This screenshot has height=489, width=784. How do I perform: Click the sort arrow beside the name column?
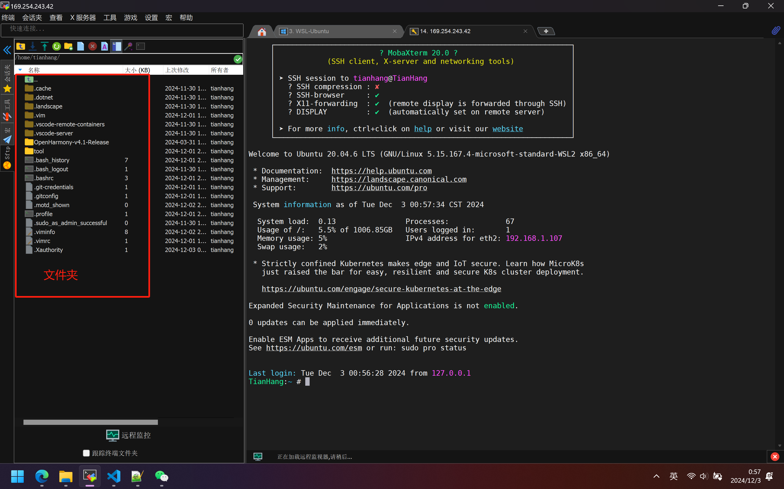coord(20,70)
